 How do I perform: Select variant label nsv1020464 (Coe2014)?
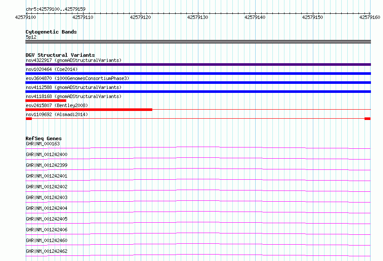click(x=52, y=69)
